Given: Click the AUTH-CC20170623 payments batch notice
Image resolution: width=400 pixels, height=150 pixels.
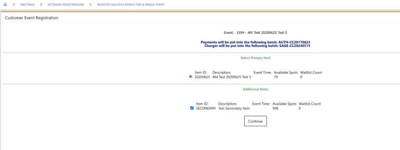Looking at the screenshot, I should coord(255,42).
